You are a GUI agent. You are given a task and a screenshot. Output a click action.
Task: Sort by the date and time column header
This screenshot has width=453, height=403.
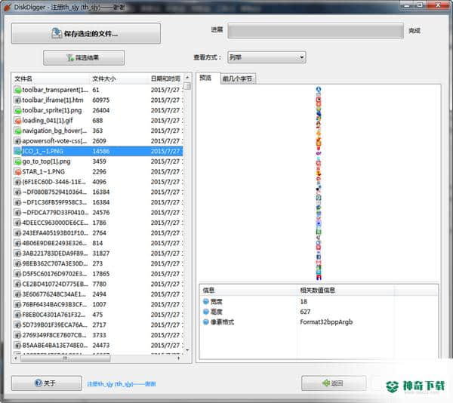pos(166,78)
